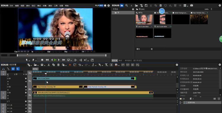This screenshot has width=222, height=113.
Task: Click the Stop button in player
Action: [42, 60]
